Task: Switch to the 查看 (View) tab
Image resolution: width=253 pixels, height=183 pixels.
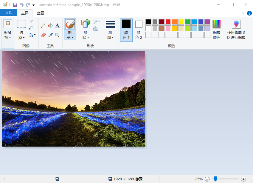Action: (x=41, y=13)
